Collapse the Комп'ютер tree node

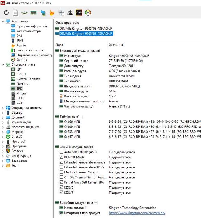[2, 21]
